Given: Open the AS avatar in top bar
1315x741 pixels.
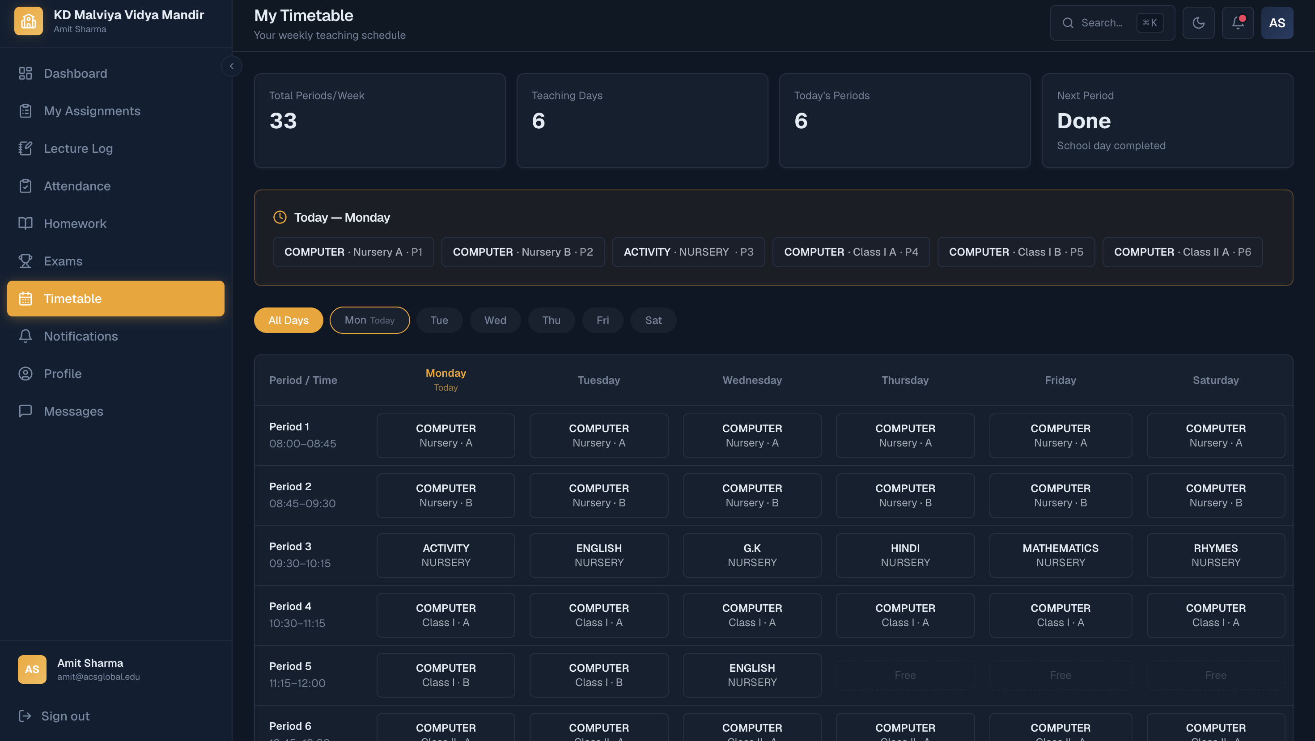Looking at the screenshot, I should pyautogui.click(x=1277, y=23).
